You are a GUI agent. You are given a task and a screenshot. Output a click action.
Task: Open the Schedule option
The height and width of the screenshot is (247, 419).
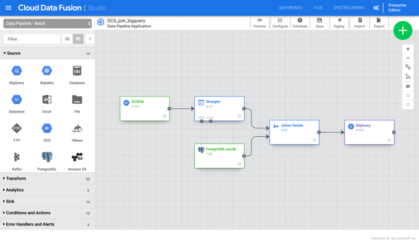(300, 23)
